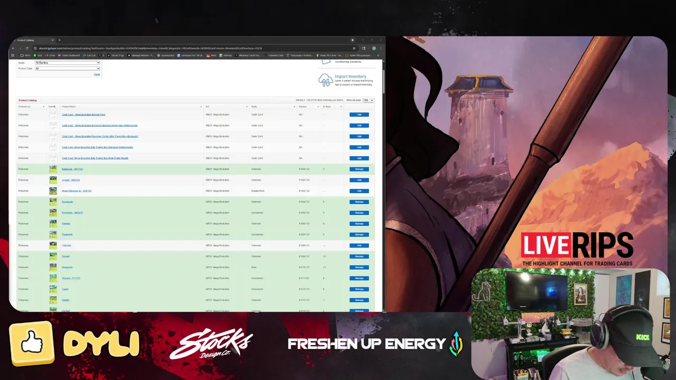This screenshot has width=676, height=380.
Task: Manage the Tangrowth listing
Action: (x=359, y=234)
